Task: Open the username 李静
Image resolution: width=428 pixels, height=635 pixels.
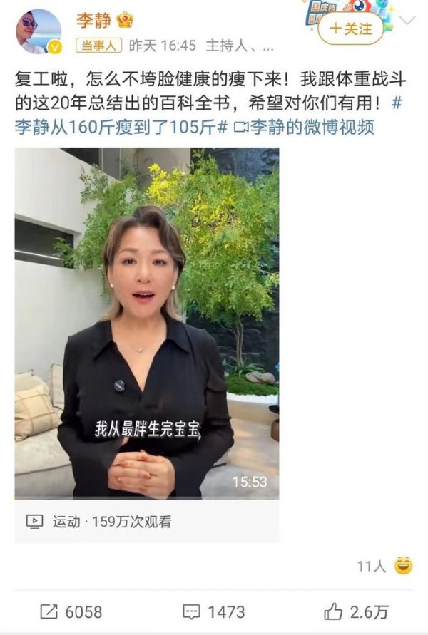Action: pyautogui.click(x=93, y=20)
